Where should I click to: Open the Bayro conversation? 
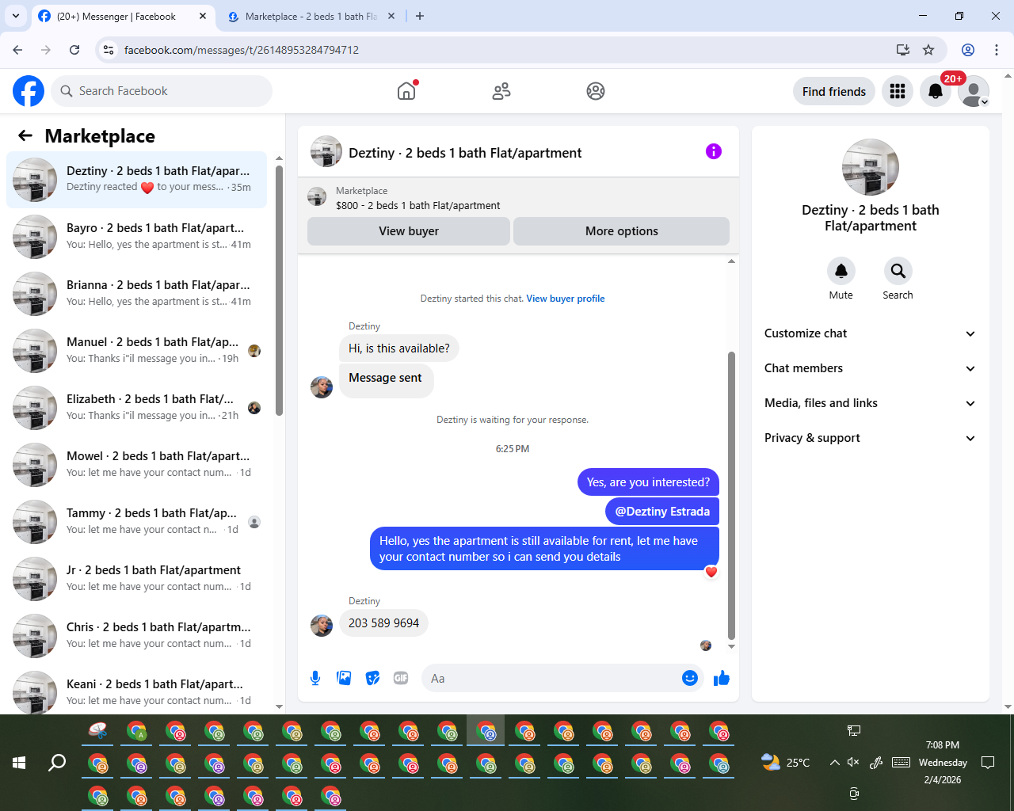tap(136, 237)
